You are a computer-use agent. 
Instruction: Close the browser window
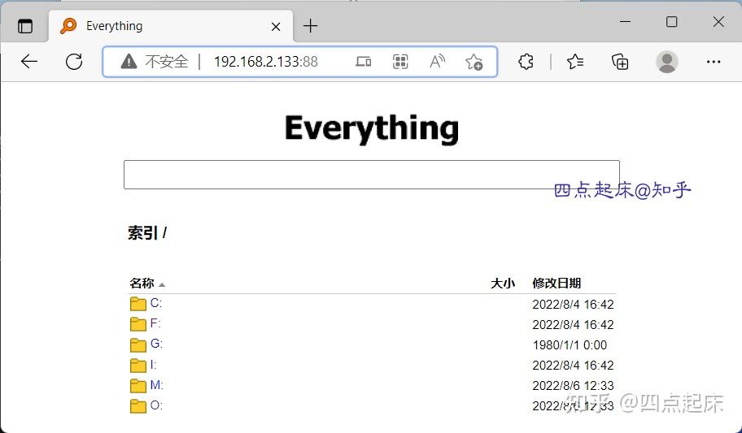718,22
